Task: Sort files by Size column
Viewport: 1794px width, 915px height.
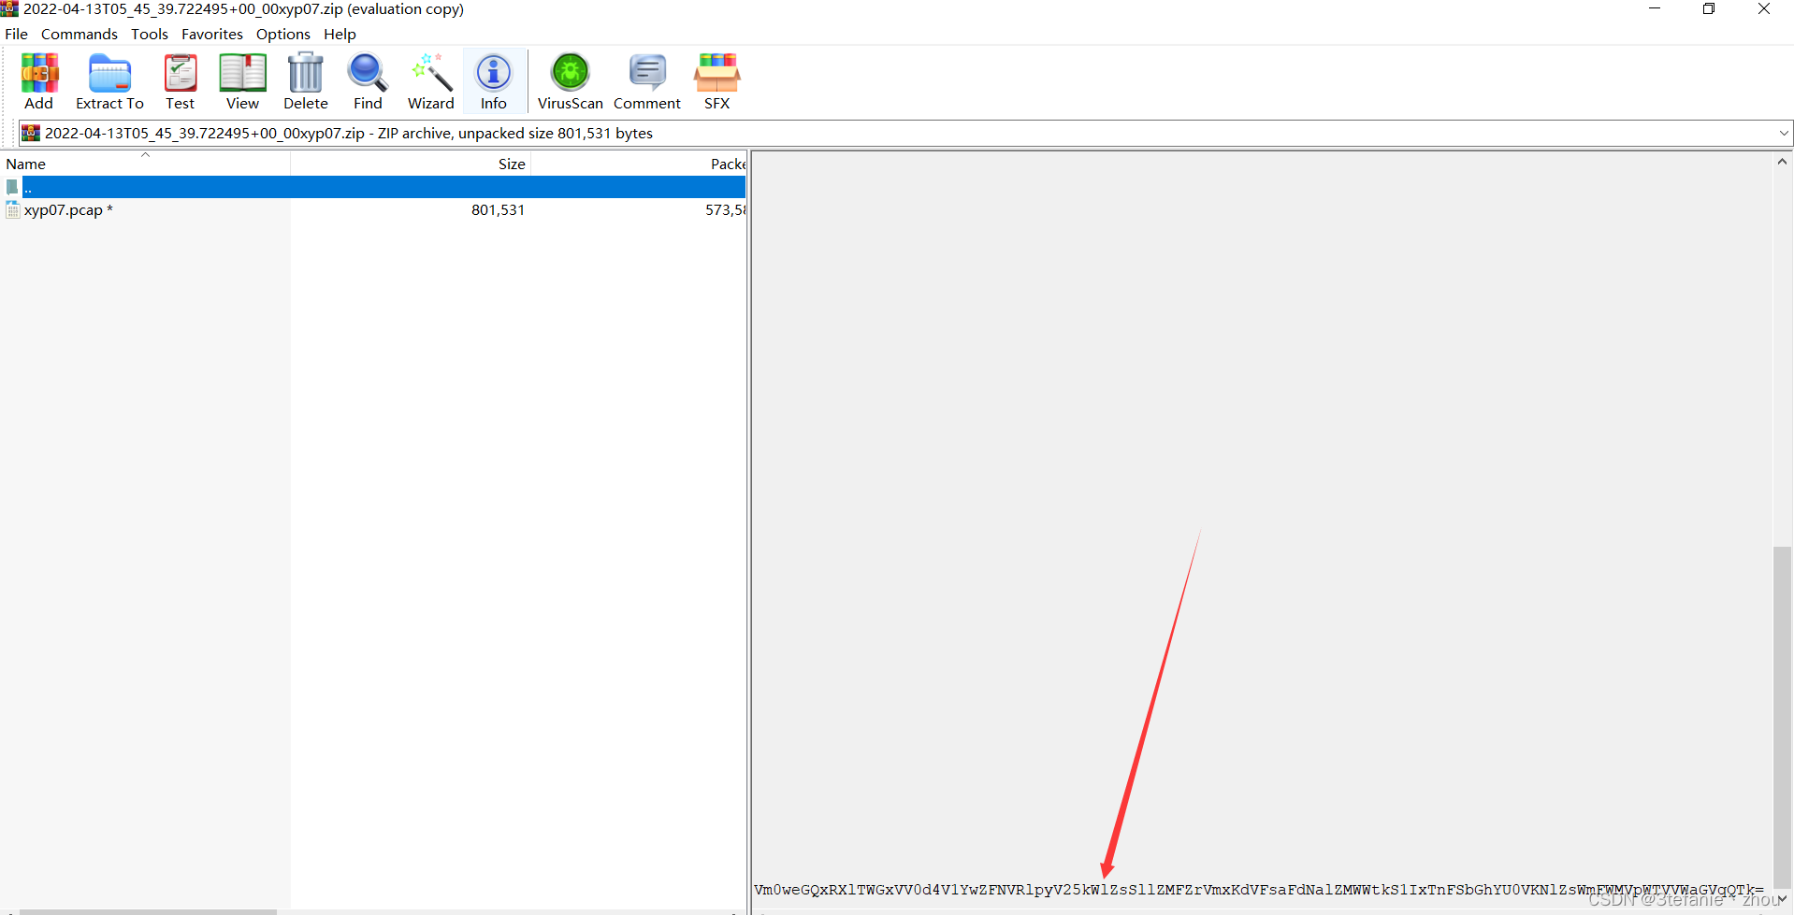Action: click(411, 164)
